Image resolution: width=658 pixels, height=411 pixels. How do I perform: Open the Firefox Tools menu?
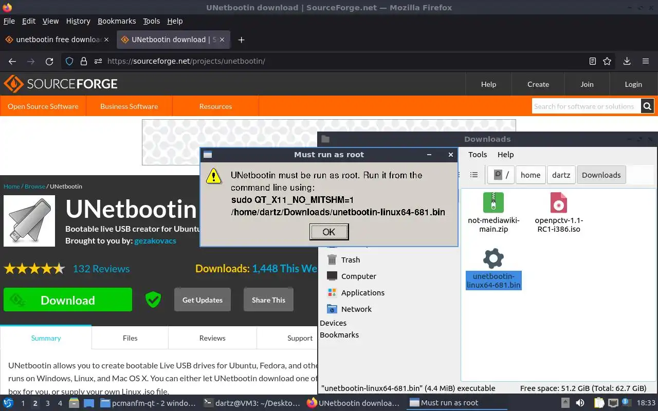[x=152, y=21]
